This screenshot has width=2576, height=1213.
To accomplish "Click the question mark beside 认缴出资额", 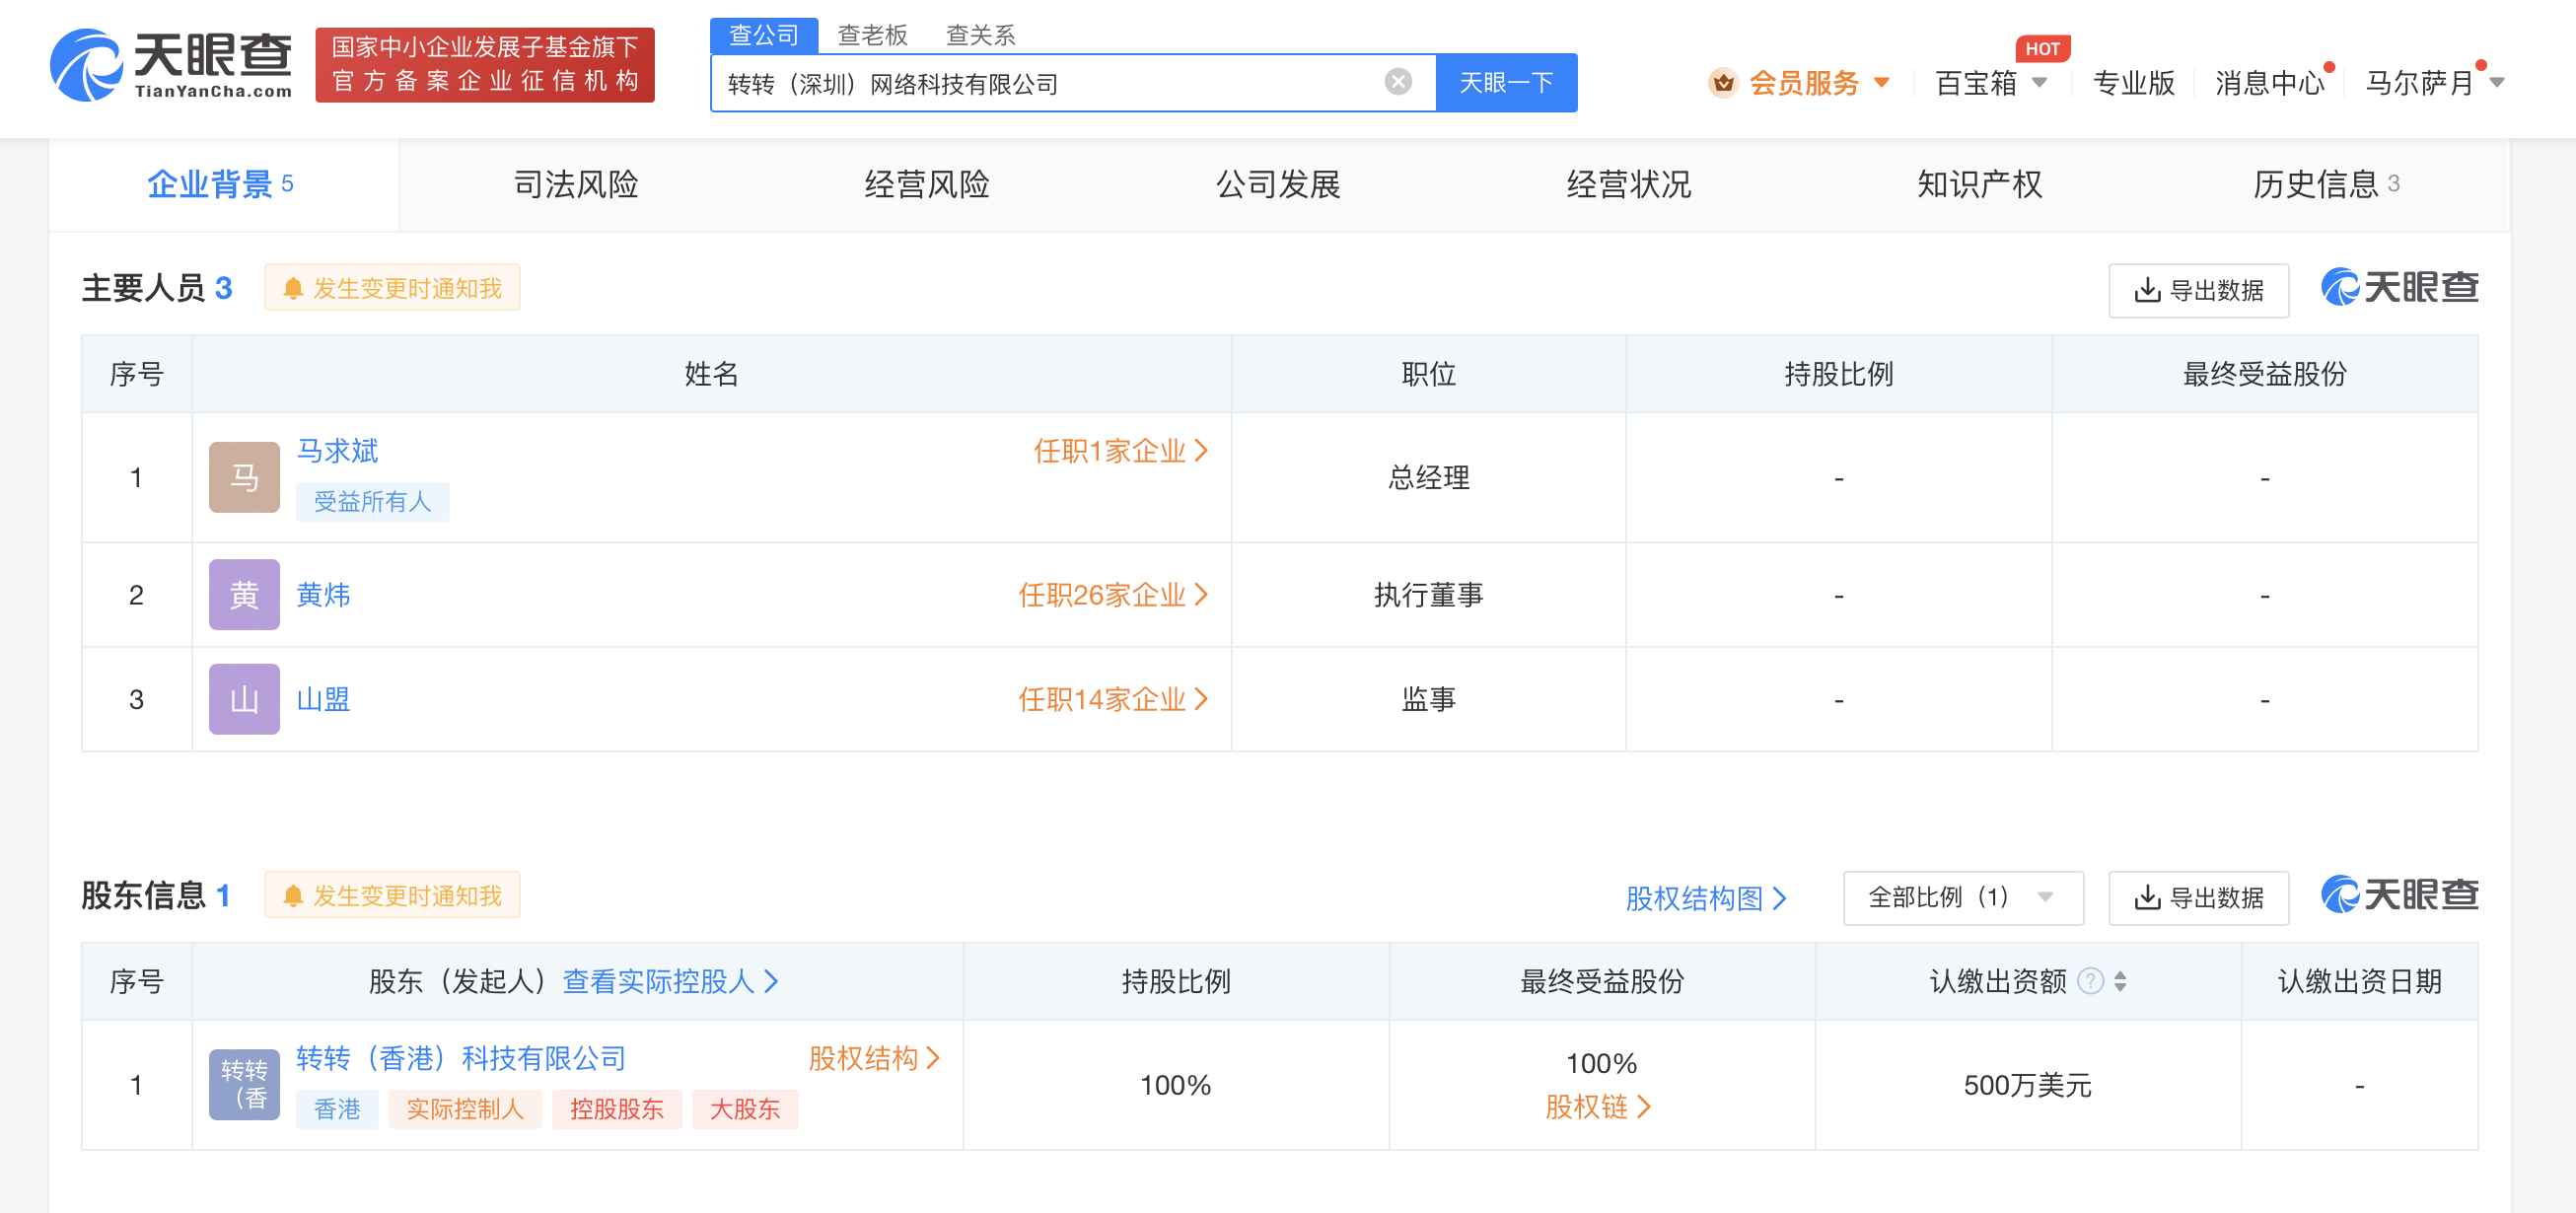I will click(2090, 981).
